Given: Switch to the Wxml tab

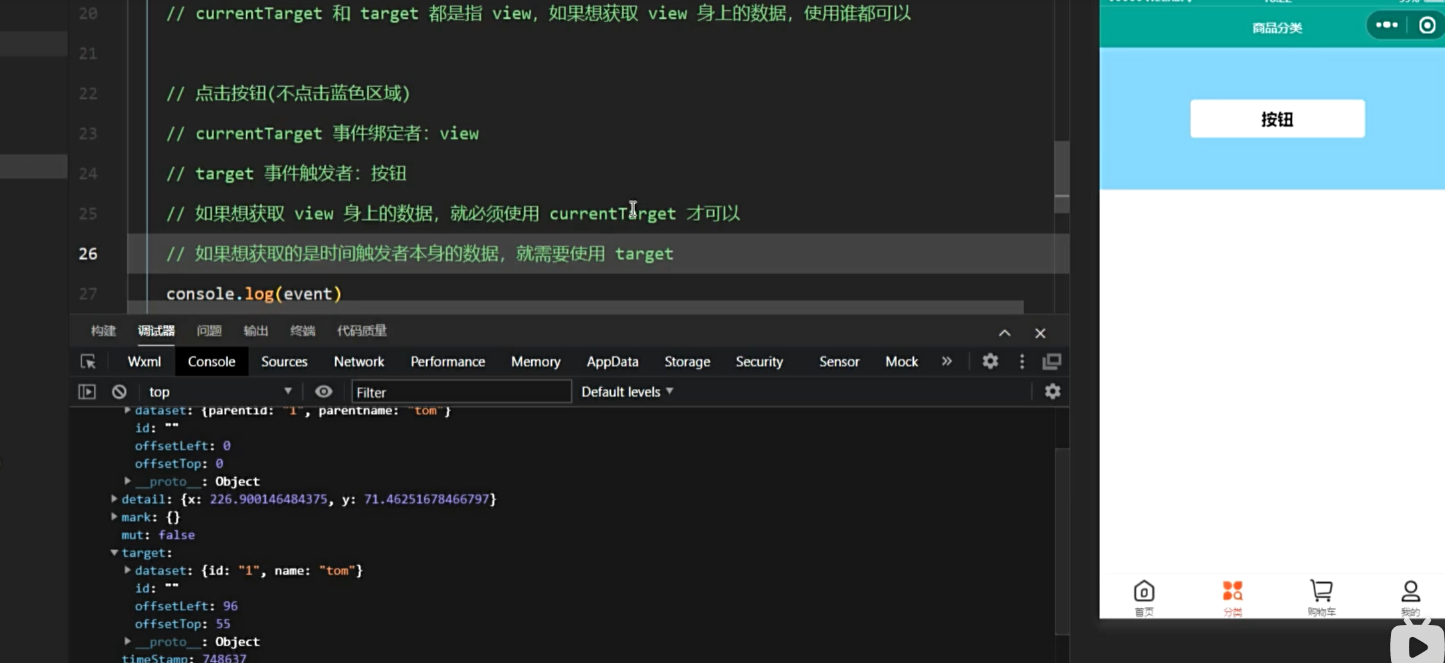Looking at the screenshot, I should [144, 362].
